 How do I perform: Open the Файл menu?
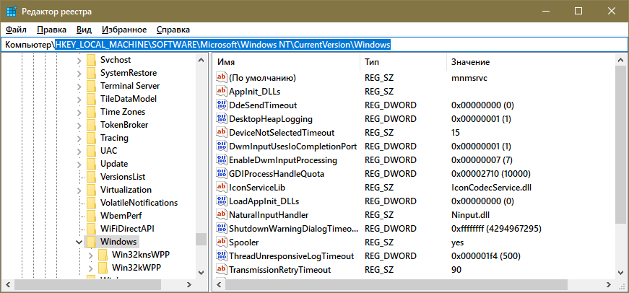tap(15, 30)
